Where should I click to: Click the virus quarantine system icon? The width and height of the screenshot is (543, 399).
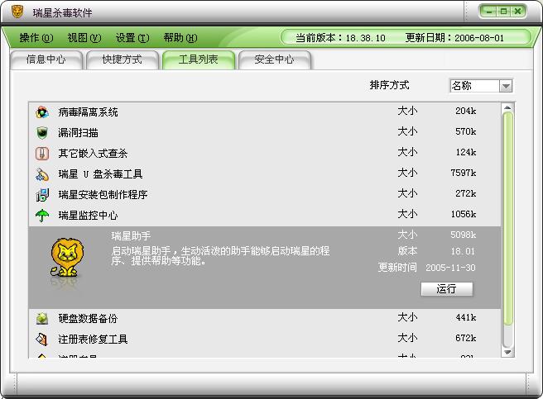pyautogui.click(x=42, y=112)
